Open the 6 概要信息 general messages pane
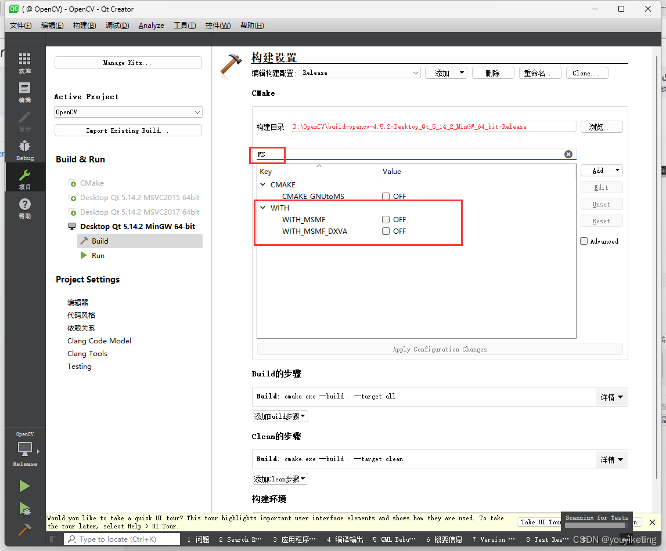This screenshot has height=551, width=666. (444, 539)
